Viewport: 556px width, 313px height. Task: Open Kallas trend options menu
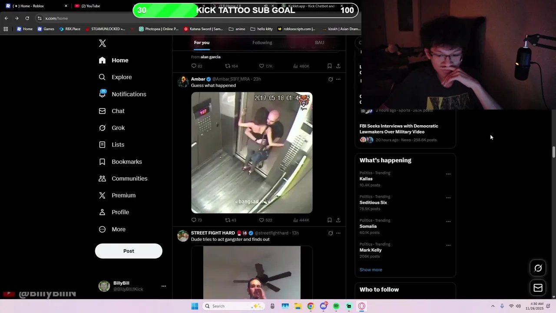[x=448, y=174]
